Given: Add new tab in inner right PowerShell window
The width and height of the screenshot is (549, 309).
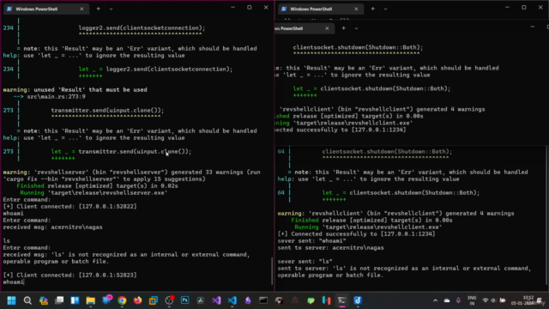Looking at the screenshot, I should tap(343, 28).
